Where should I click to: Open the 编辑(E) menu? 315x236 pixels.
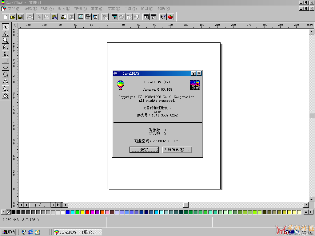[x=31, y=9]
